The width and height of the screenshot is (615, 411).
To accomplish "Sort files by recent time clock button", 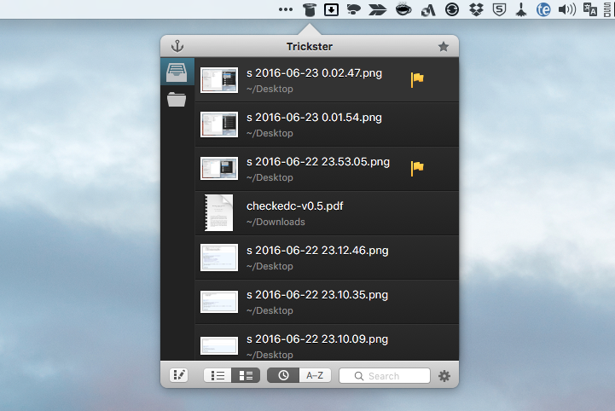I will point(283,376).
